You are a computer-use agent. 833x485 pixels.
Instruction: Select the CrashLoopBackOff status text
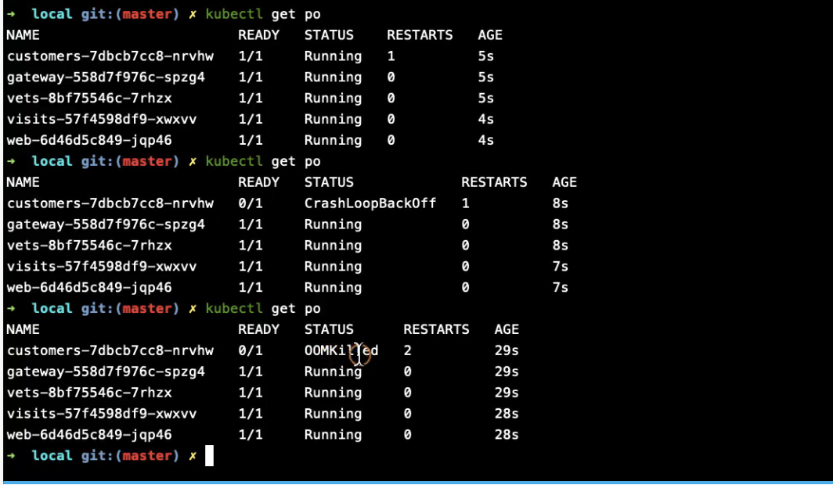pyautogui.click(x=370, y=203)
